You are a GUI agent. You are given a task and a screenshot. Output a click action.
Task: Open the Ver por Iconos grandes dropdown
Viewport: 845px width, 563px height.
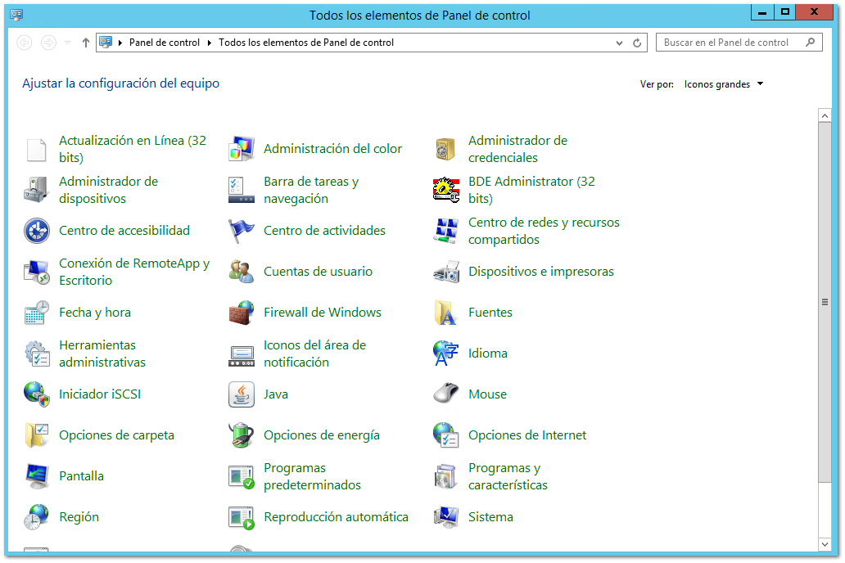723,84
